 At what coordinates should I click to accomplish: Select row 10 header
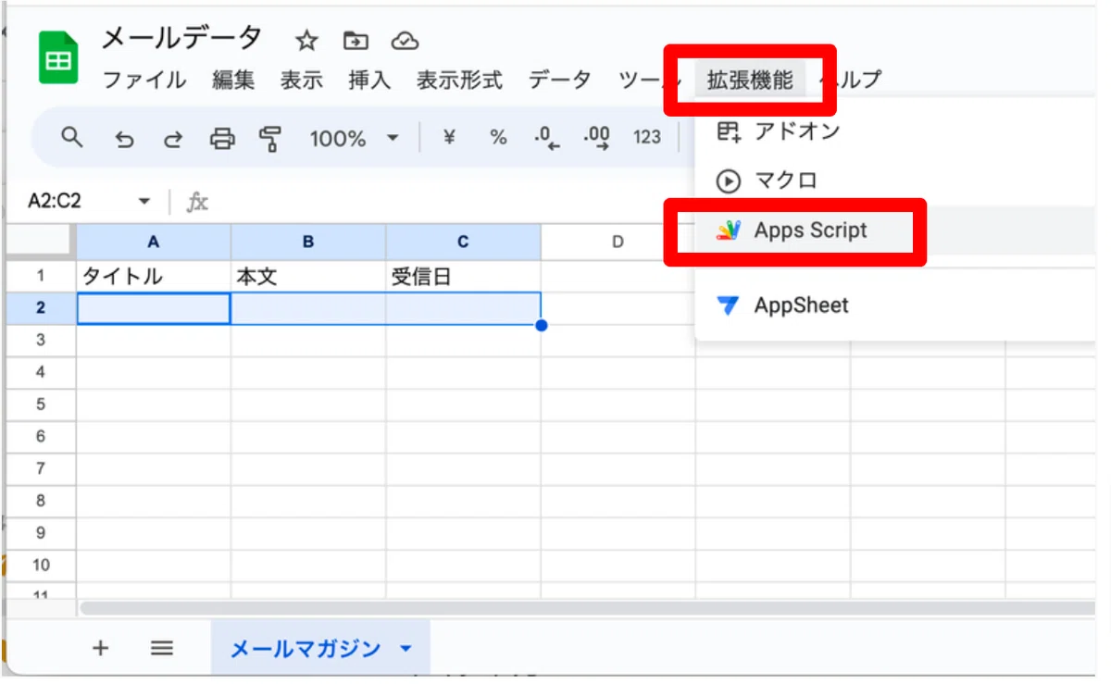(41, 566)
